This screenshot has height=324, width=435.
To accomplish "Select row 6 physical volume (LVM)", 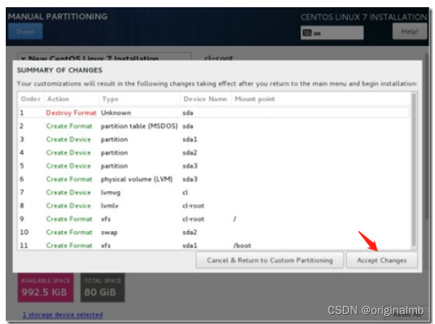I will (x=214, y=179).
